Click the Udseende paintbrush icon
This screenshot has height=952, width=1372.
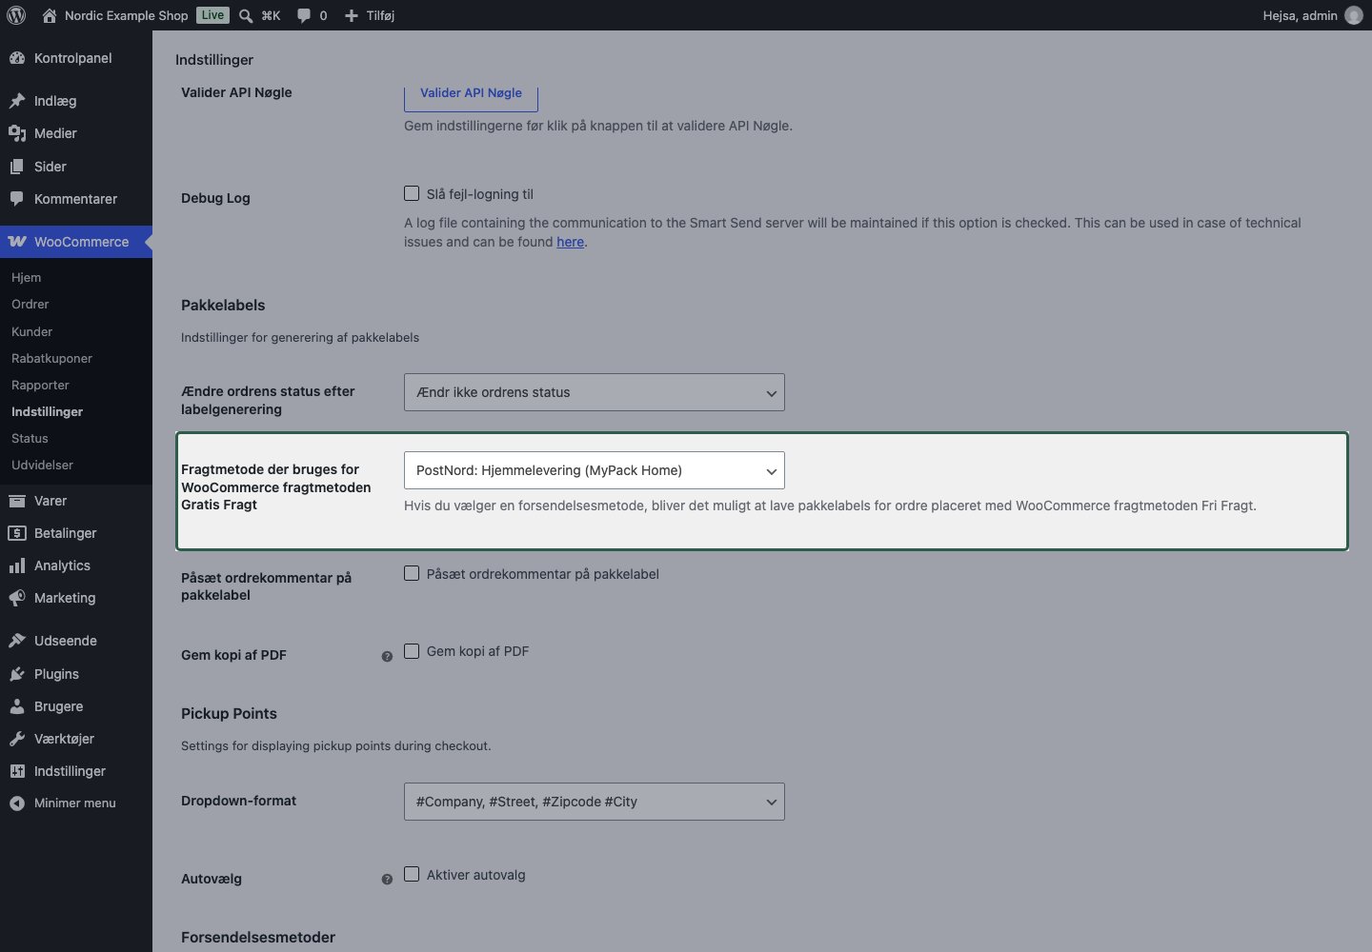pyautogui.click(x=17, y=641)
